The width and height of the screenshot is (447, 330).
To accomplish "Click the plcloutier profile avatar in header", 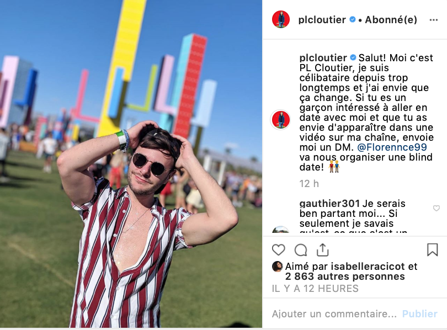I will tap(281, 19).
